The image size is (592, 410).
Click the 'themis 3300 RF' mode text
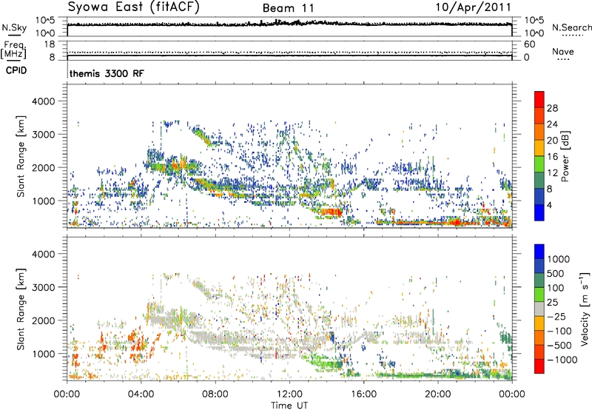pos(107,73)
